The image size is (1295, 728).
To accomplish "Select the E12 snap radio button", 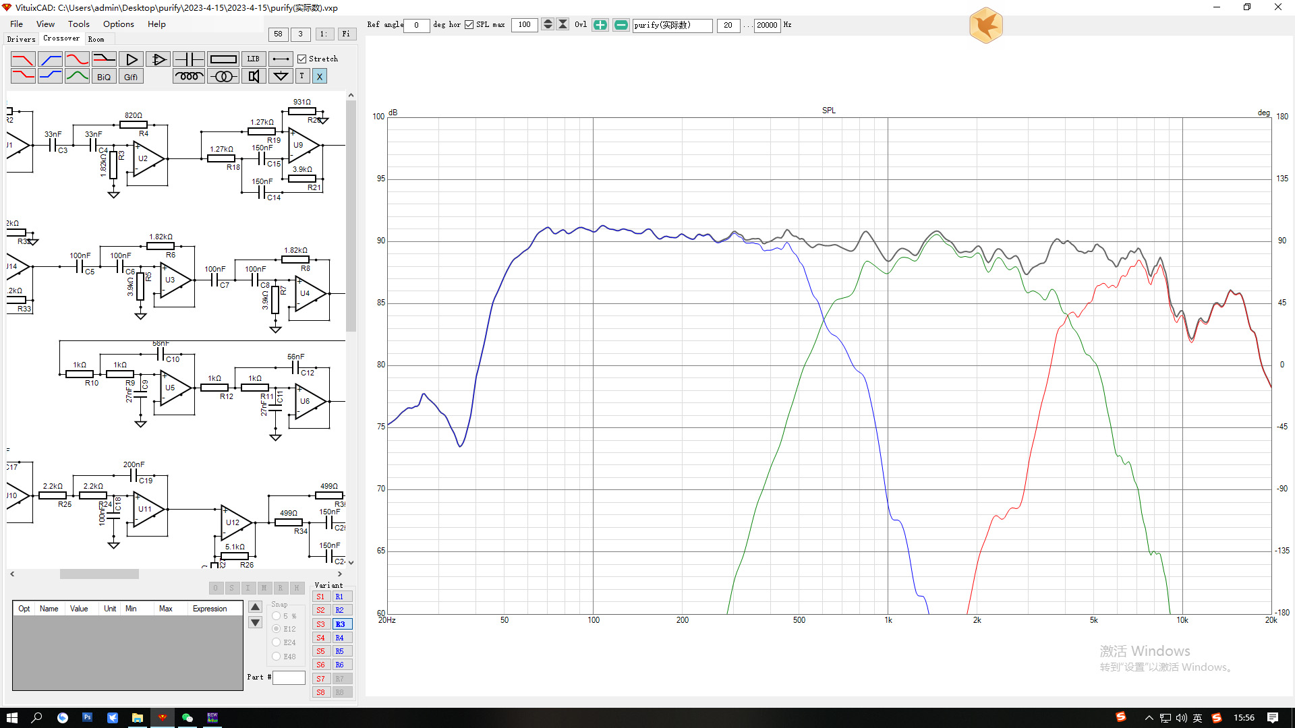I will pyautogui.click(x=276, y=629).
